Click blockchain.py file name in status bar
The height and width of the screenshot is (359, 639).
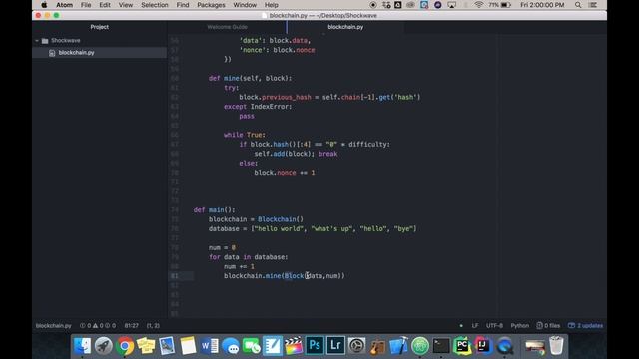[53, 326]
